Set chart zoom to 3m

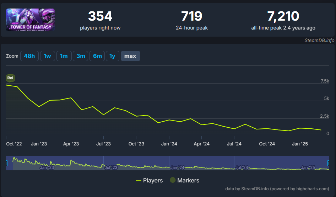[x=81, y=56]
